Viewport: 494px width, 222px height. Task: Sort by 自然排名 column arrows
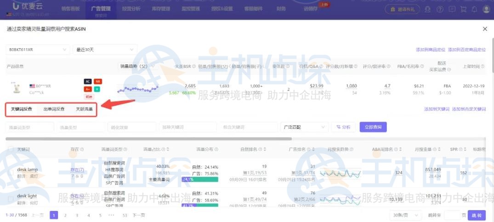pos(265,150)
